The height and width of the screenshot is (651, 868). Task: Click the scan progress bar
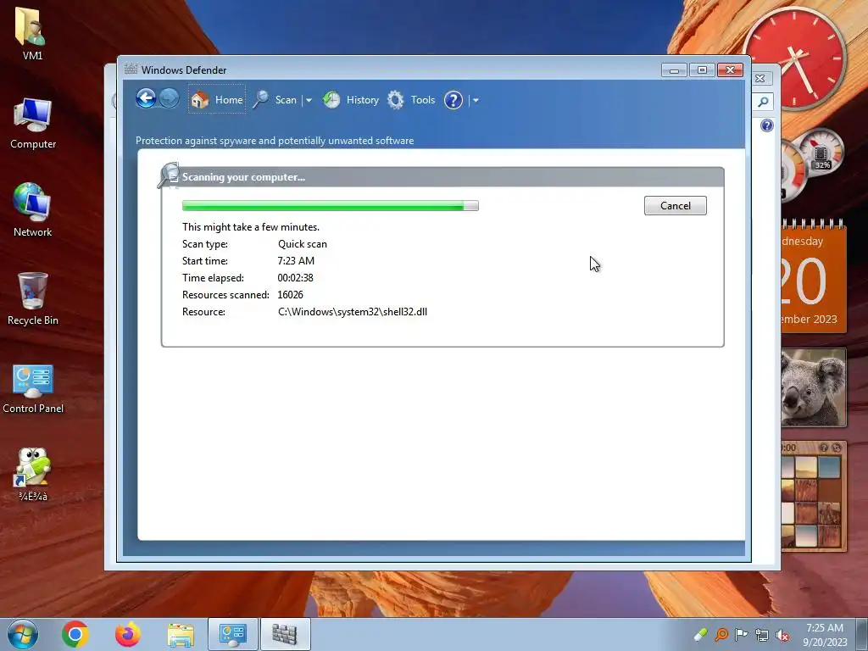[x=330, y=205]
